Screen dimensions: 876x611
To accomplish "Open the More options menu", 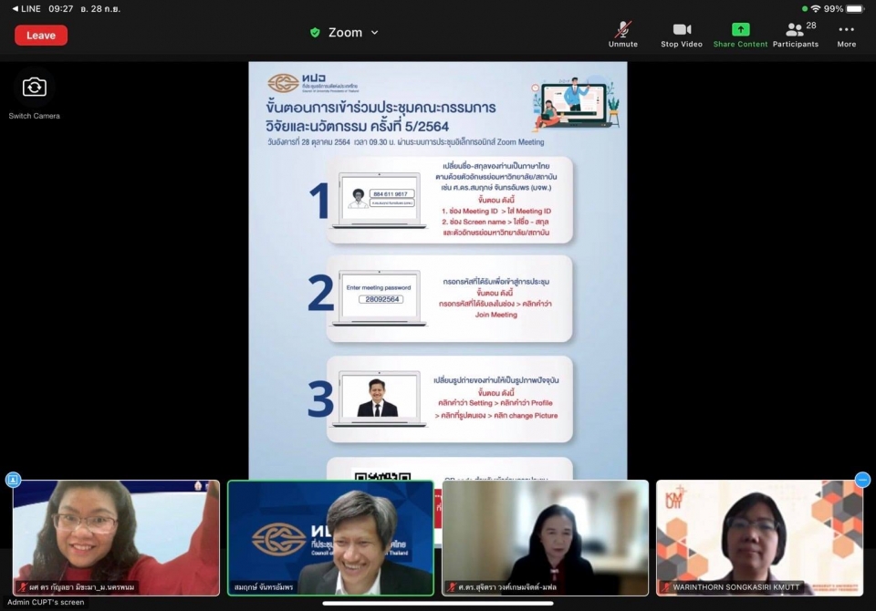I will coord(847,34).
